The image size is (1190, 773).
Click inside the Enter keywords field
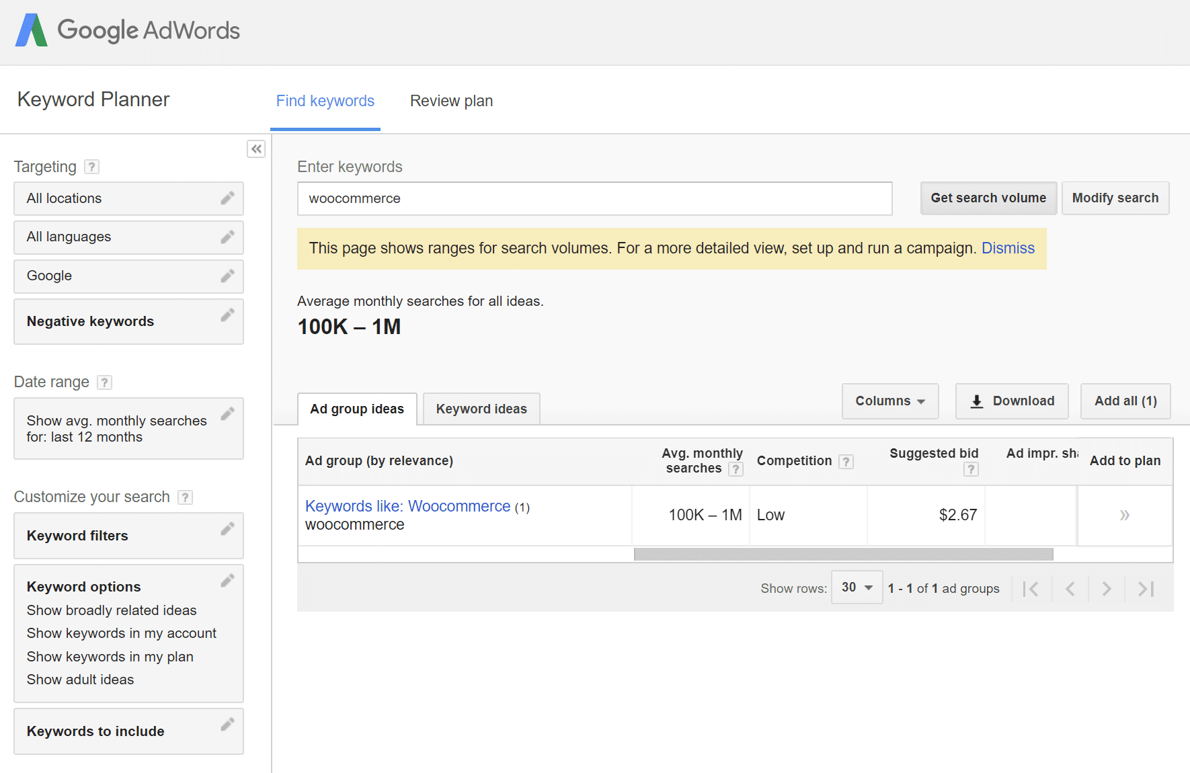[594, 198]
